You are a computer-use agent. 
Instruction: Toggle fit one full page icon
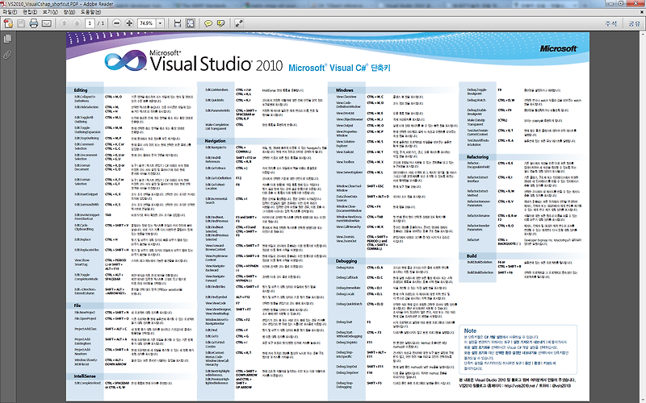[191, 23]
